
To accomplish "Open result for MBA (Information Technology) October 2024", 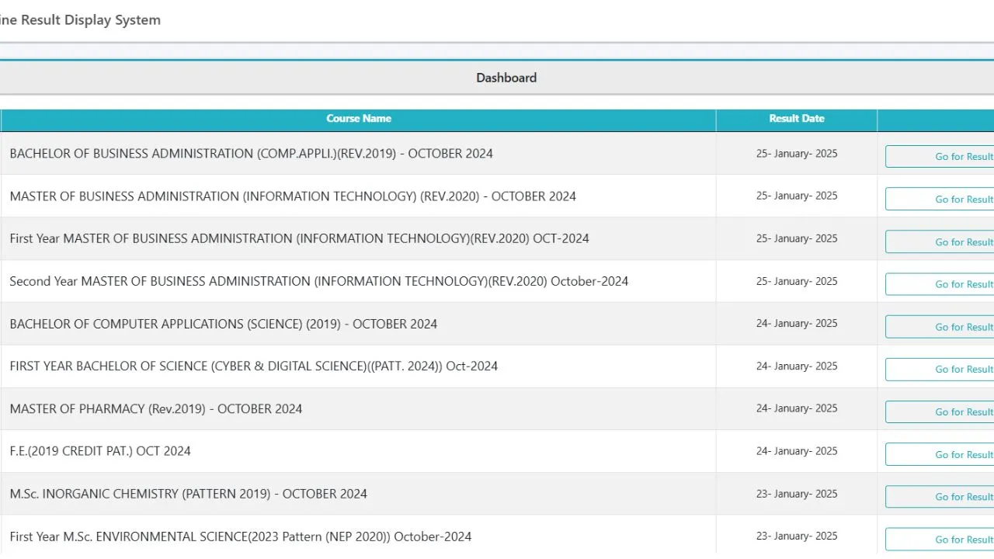I will click(955, 199).
